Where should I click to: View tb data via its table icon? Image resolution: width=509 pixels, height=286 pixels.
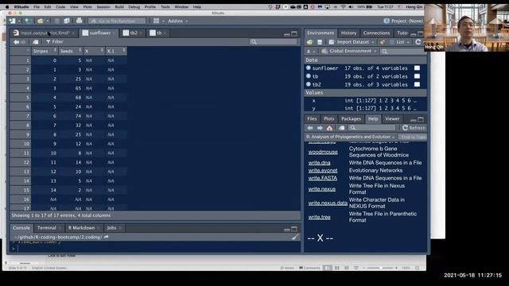point(417,76)
